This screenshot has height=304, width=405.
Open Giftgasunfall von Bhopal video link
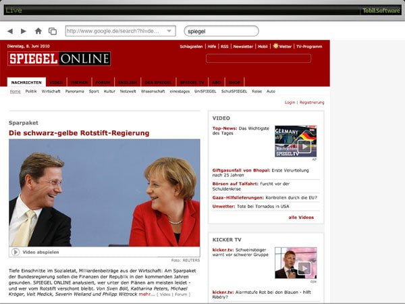click(261, 173)
